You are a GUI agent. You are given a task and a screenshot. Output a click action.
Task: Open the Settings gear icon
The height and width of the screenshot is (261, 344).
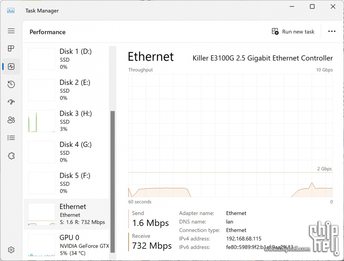[11, 250]
